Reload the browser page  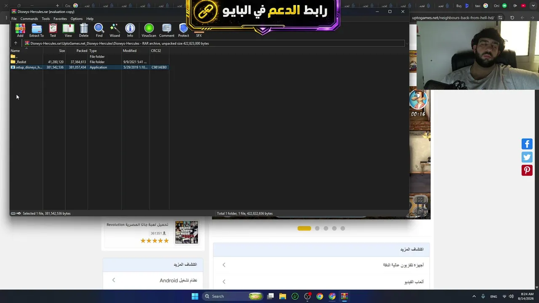(512, 18)
